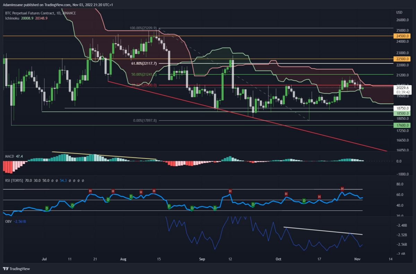Click the 0.00%(17897.8) Fibonacci label
The image size is (416, 274).
click(145, 120)
